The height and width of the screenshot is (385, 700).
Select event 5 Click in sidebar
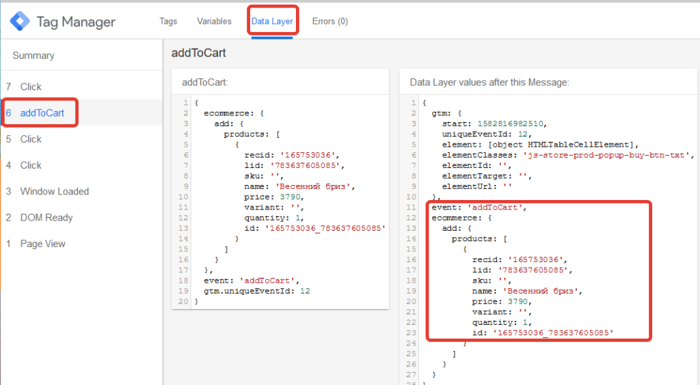pyautogui.click(x=81, y=139)
